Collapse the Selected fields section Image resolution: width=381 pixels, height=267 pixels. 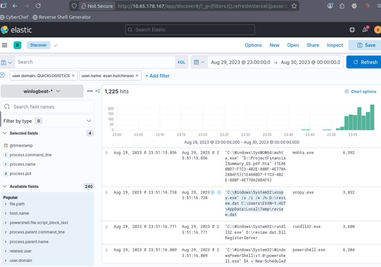[5, 133]
